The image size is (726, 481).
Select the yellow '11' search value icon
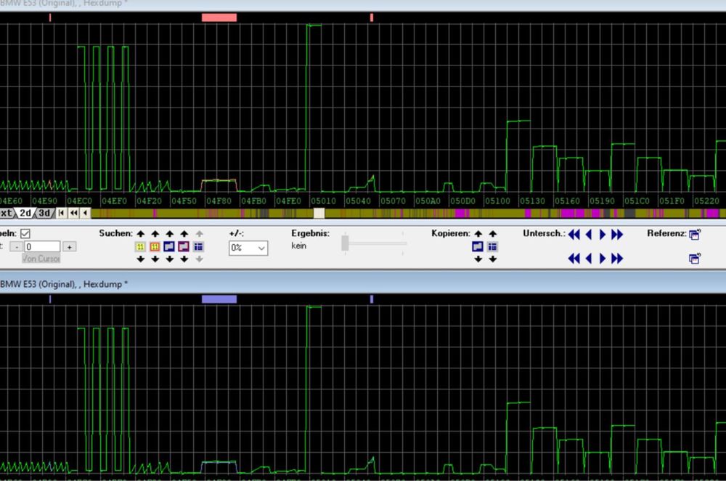(x=140, y=246)
